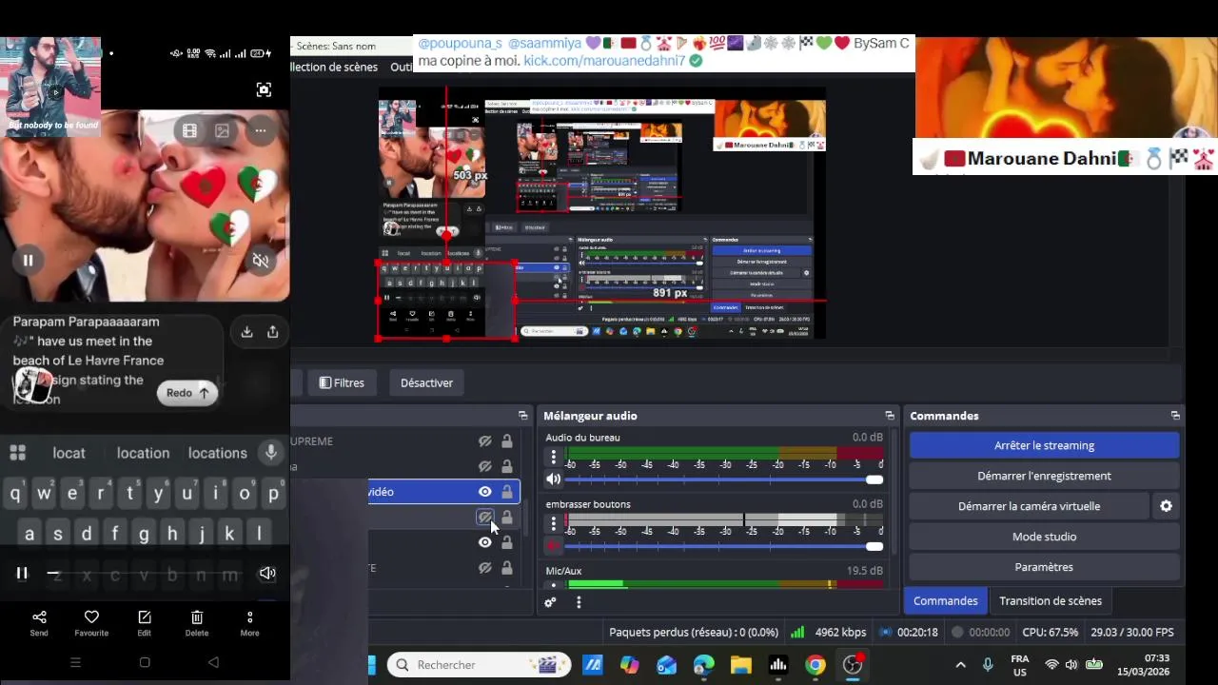Open Copilot from the taskbar

tap(629, 665)
